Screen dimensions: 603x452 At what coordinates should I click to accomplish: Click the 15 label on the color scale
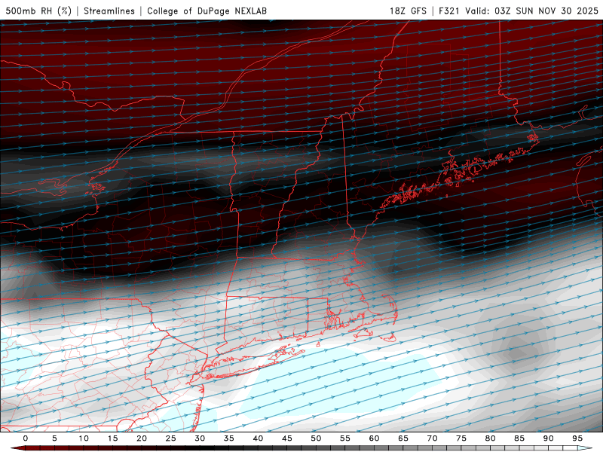coord(112,438)
